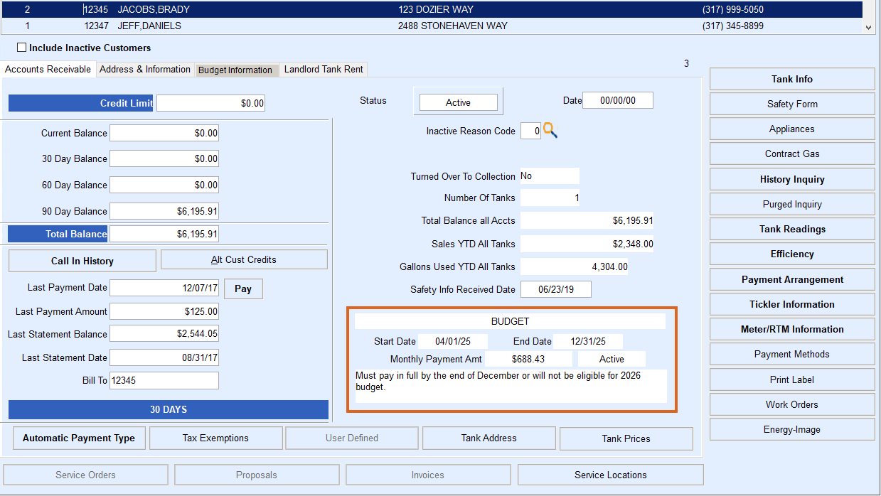Click Current Balance field
Viewport: 881px width, 496px height.
(x=164, y=133)
